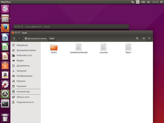The image size is (164, 123).
Task: Switch to list view
Action: click(x=144, y=38)
